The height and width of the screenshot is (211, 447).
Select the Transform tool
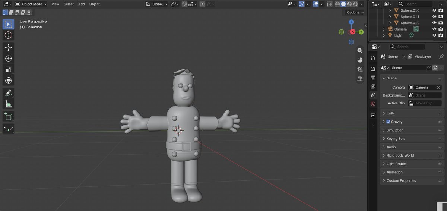click(8, 80)
